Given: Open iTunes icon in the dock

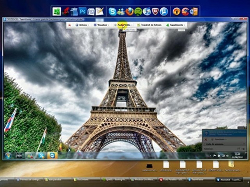Looking at the screenshot, I should 147,12.
